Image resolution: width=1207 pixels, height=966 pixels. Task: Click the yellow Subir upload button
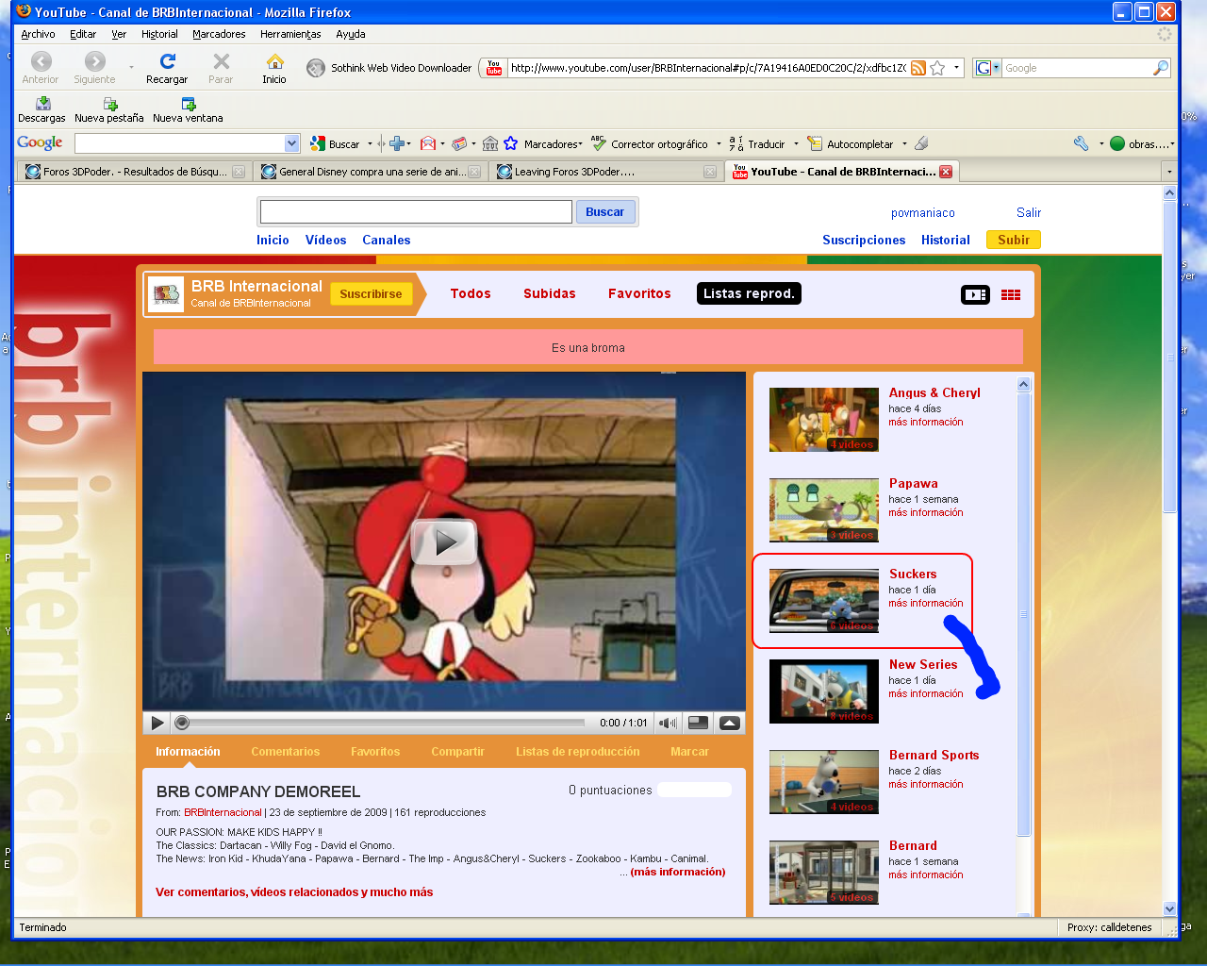pos(1014,240)
